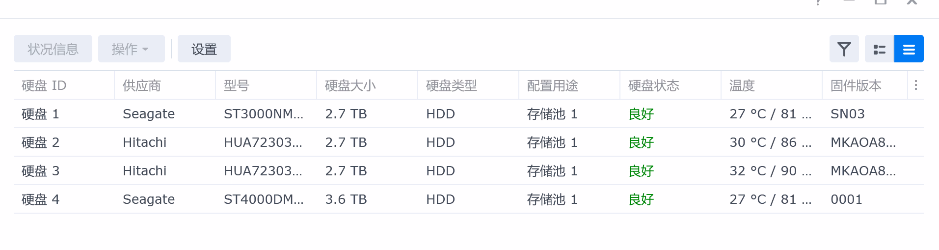Click the help question mark icon
Image resolution: width=939 pixels, height=250 pixels.
(x=818, y=2)
